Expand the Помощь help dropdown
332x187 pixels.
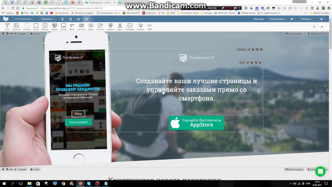(x=306, y=19)
